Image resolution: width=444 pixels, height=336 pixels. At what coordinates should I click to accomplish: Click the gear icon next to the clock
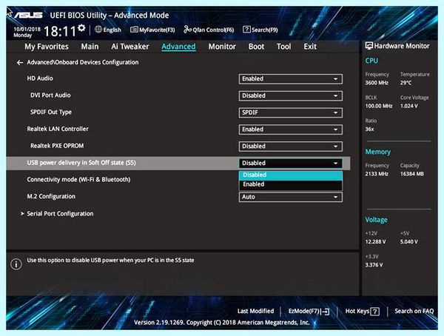point(81,28)
